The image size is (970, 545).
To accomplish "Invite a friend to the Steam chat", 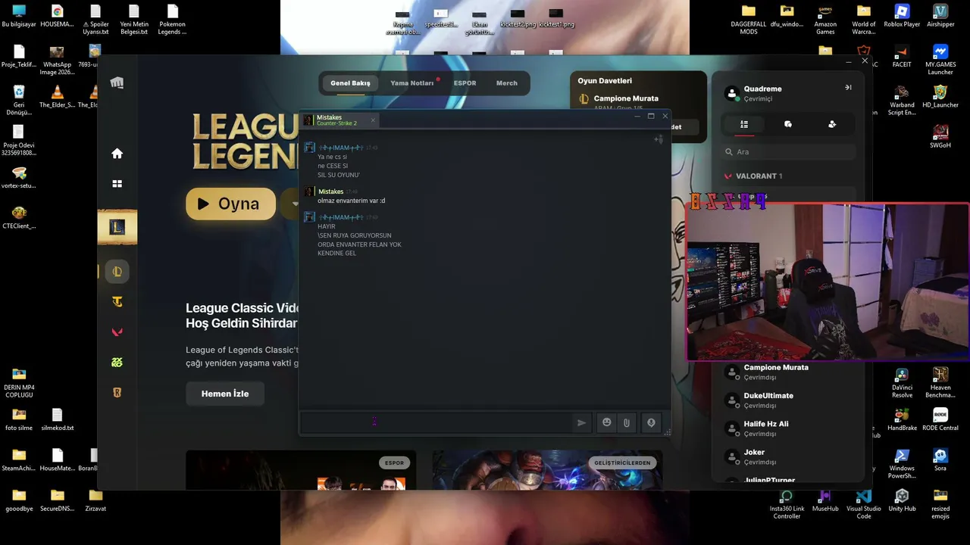I will [x=659, y=139].
